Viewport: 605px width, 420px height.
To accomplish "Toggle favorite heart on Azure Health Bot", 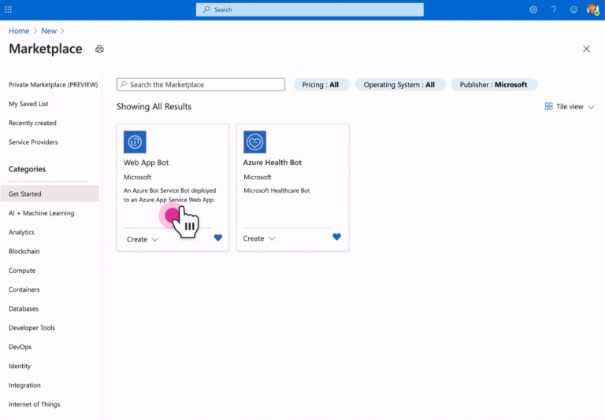I will point(336,237).
